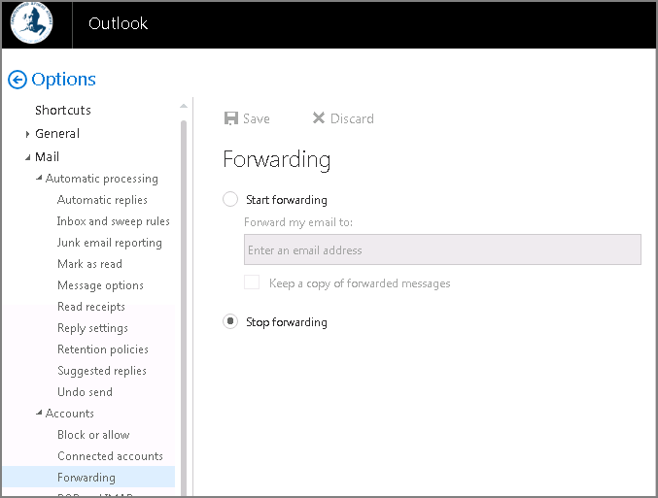Click the options list vertical scrollbar

[x=184, y=308]
